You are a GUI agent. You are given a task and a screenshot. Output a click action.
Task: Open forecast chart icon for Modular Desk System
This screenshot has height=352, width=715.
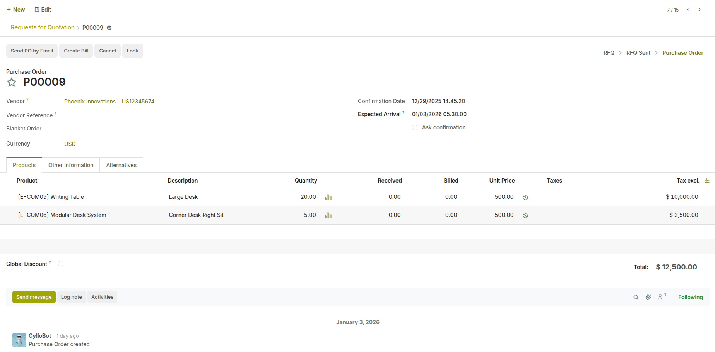click(328, 215)
